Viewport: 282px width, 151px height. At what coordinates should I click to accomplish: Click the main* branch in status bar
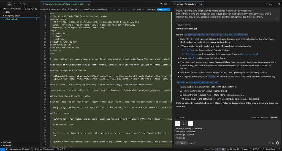click(26, 149)
